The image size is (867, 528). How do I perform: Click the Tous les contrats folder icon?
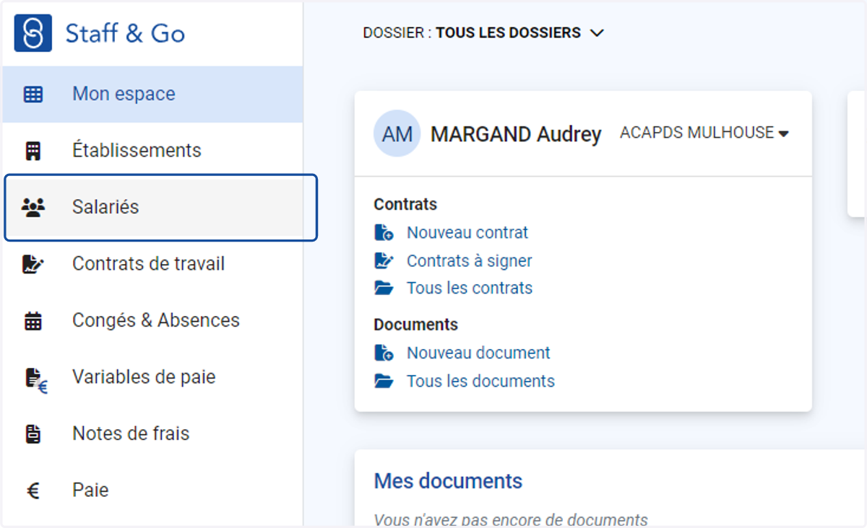[x=384, y=288]
